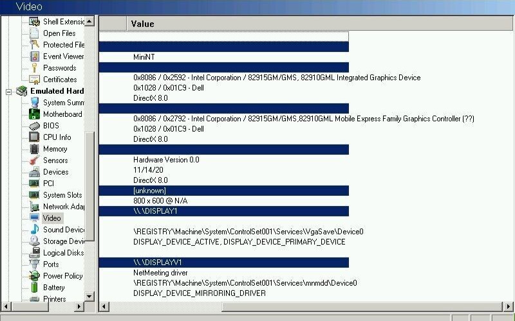Open System Summary in the tree
The image size is (515, 321).
(x=64, y=103)
